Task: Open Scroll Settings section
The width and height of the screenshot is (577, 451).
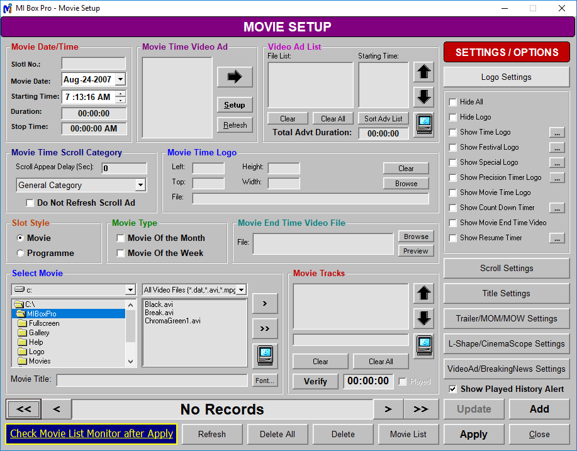Action: 507,269
